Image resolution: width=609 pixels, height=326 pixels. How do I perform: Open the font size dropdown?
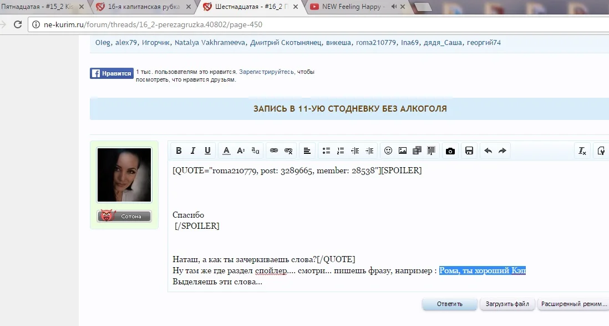pos(240,150)
